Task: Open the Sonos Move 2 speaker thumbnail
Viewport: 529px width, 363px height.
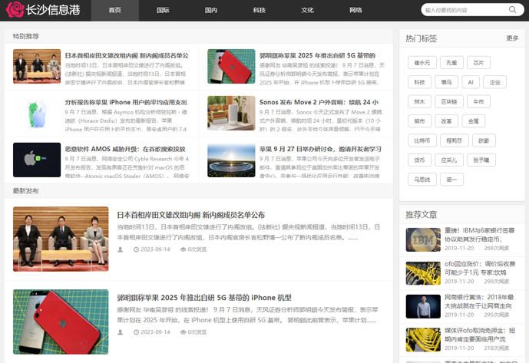Action: coord(231,113)
